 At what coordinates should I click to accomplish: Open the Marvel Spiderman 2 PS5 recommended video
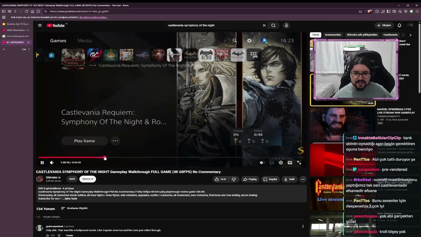click(x=396, y=111)
